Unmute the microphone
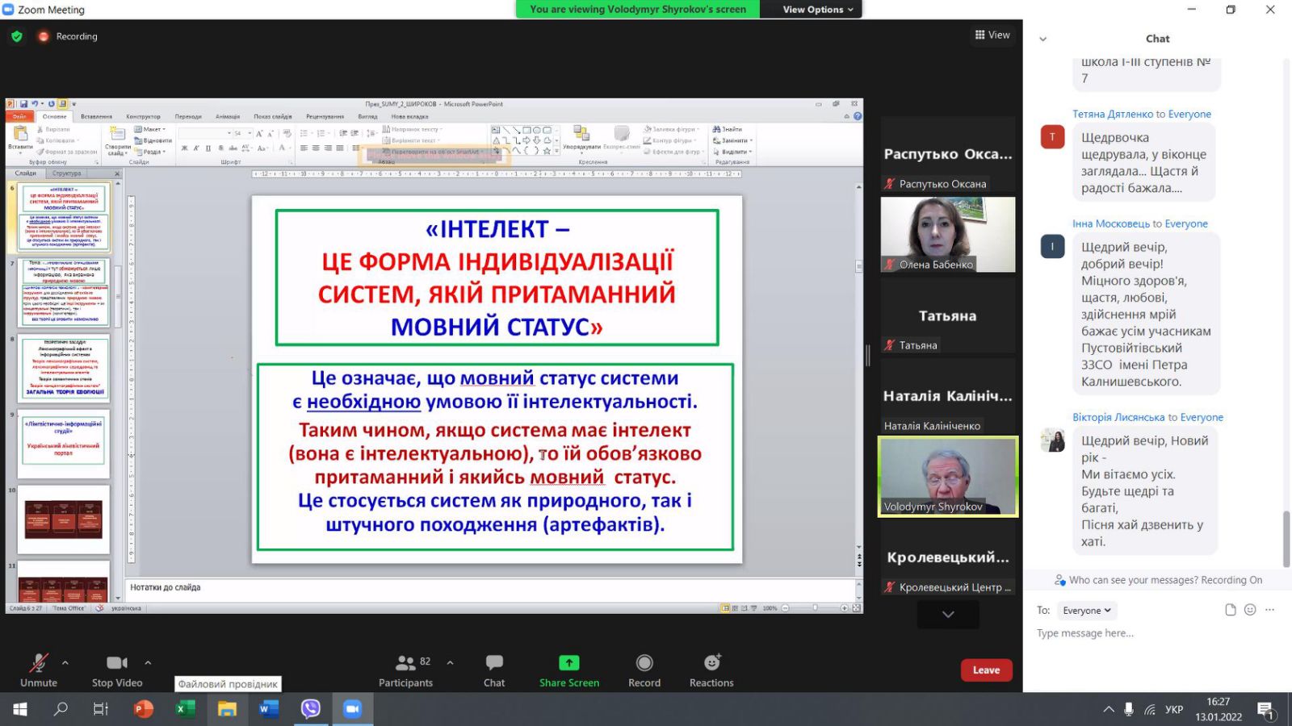 point(38,663)
